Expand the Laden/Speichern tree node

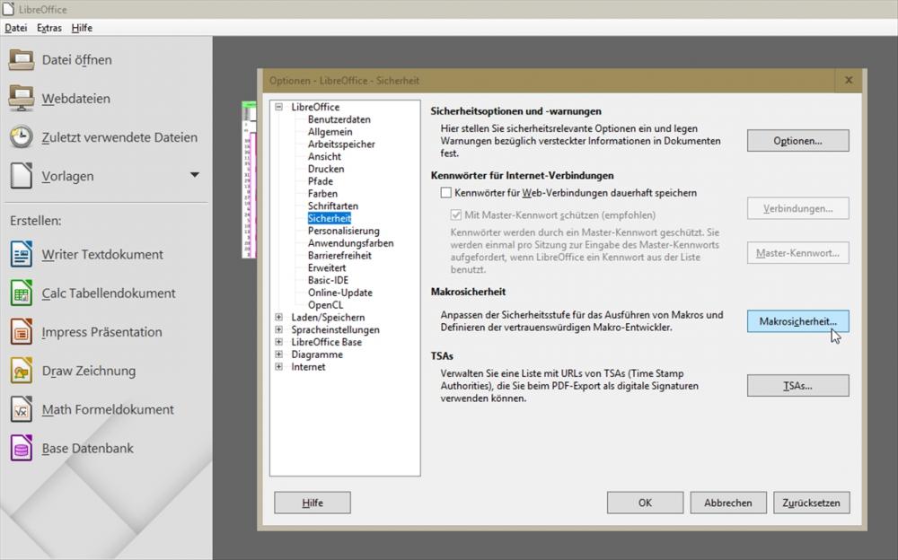[x=279, y=317]
